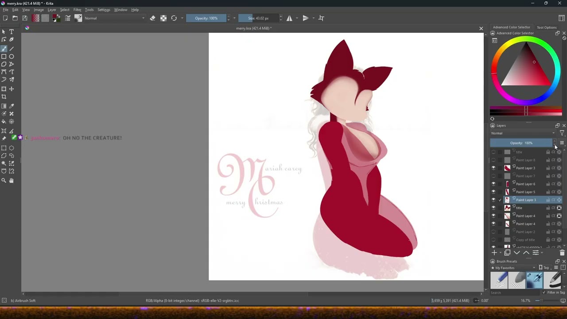
Task: Show the Copy of title layer
Action: click(493, 240)
